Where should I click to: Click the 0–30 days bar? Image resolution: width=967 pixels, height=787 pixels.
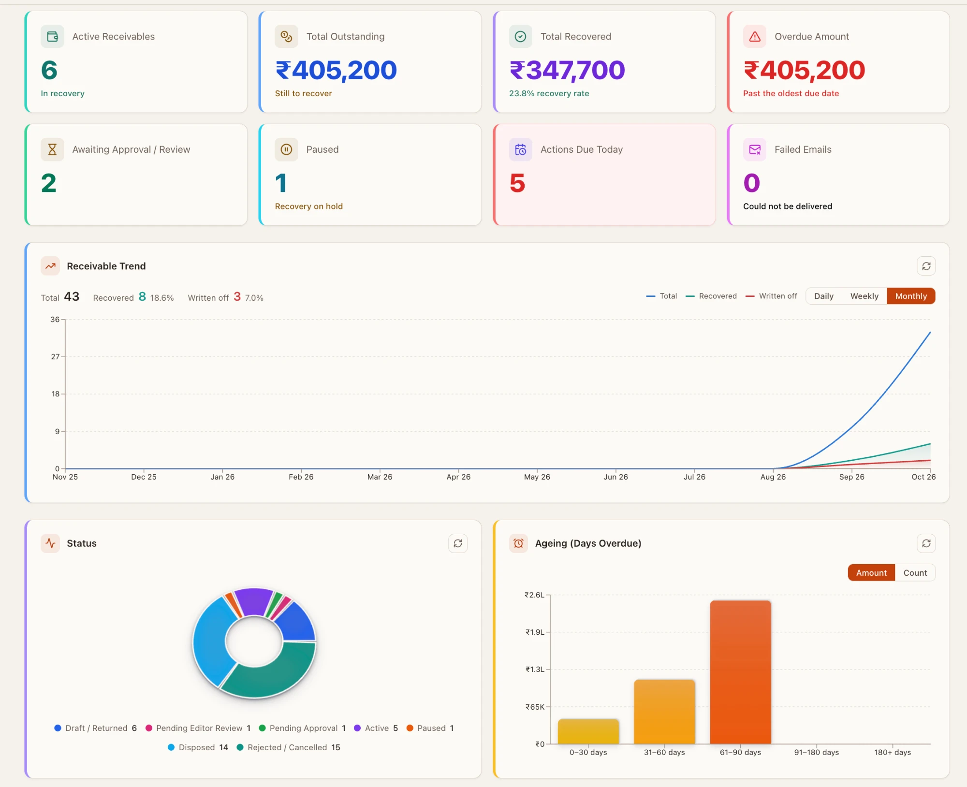(588, 731)
